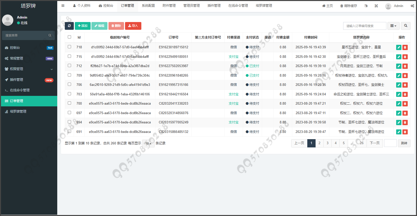
Task: Switch to the 系统配置 tab
Action: point(148,6)
